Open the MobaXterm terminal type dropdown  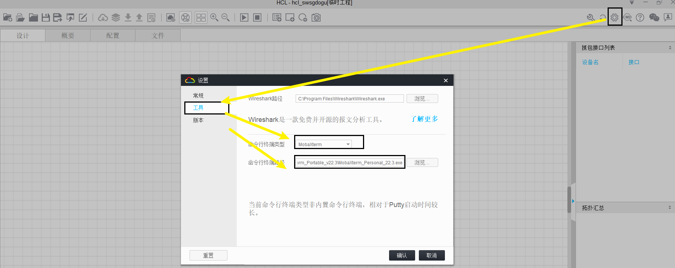point(324,144)
